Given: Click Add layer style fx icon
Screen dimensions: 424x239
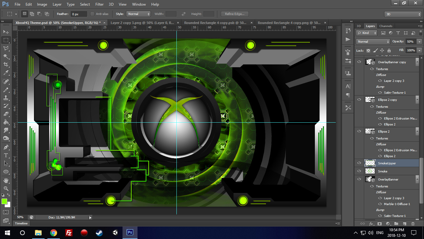Looking at the screenshot, I should pyautogui.click(x=371, y=223).
